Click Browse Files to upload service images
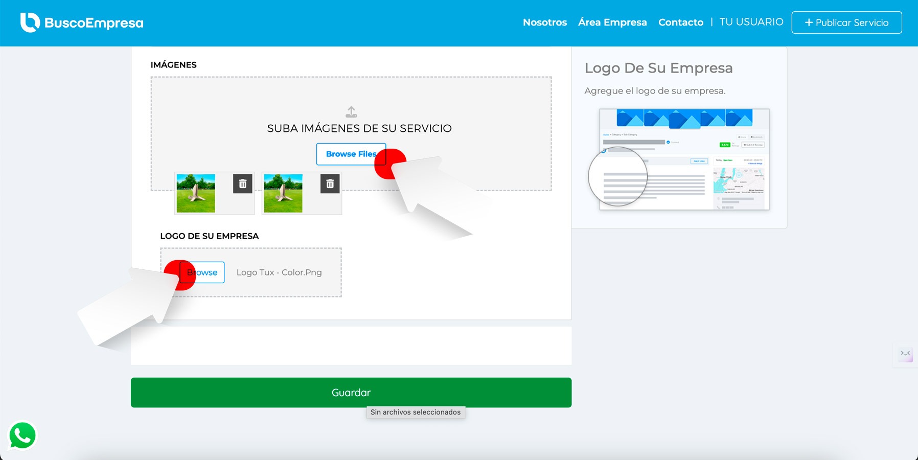918x460 pixels. [x=351, y=154]
